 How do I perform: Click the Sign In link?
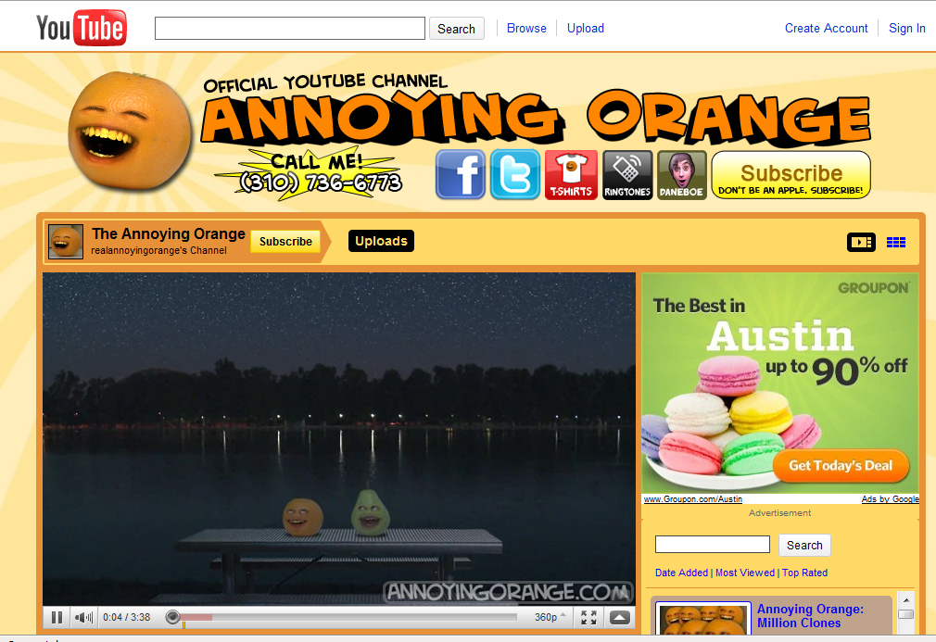point(906,28)
